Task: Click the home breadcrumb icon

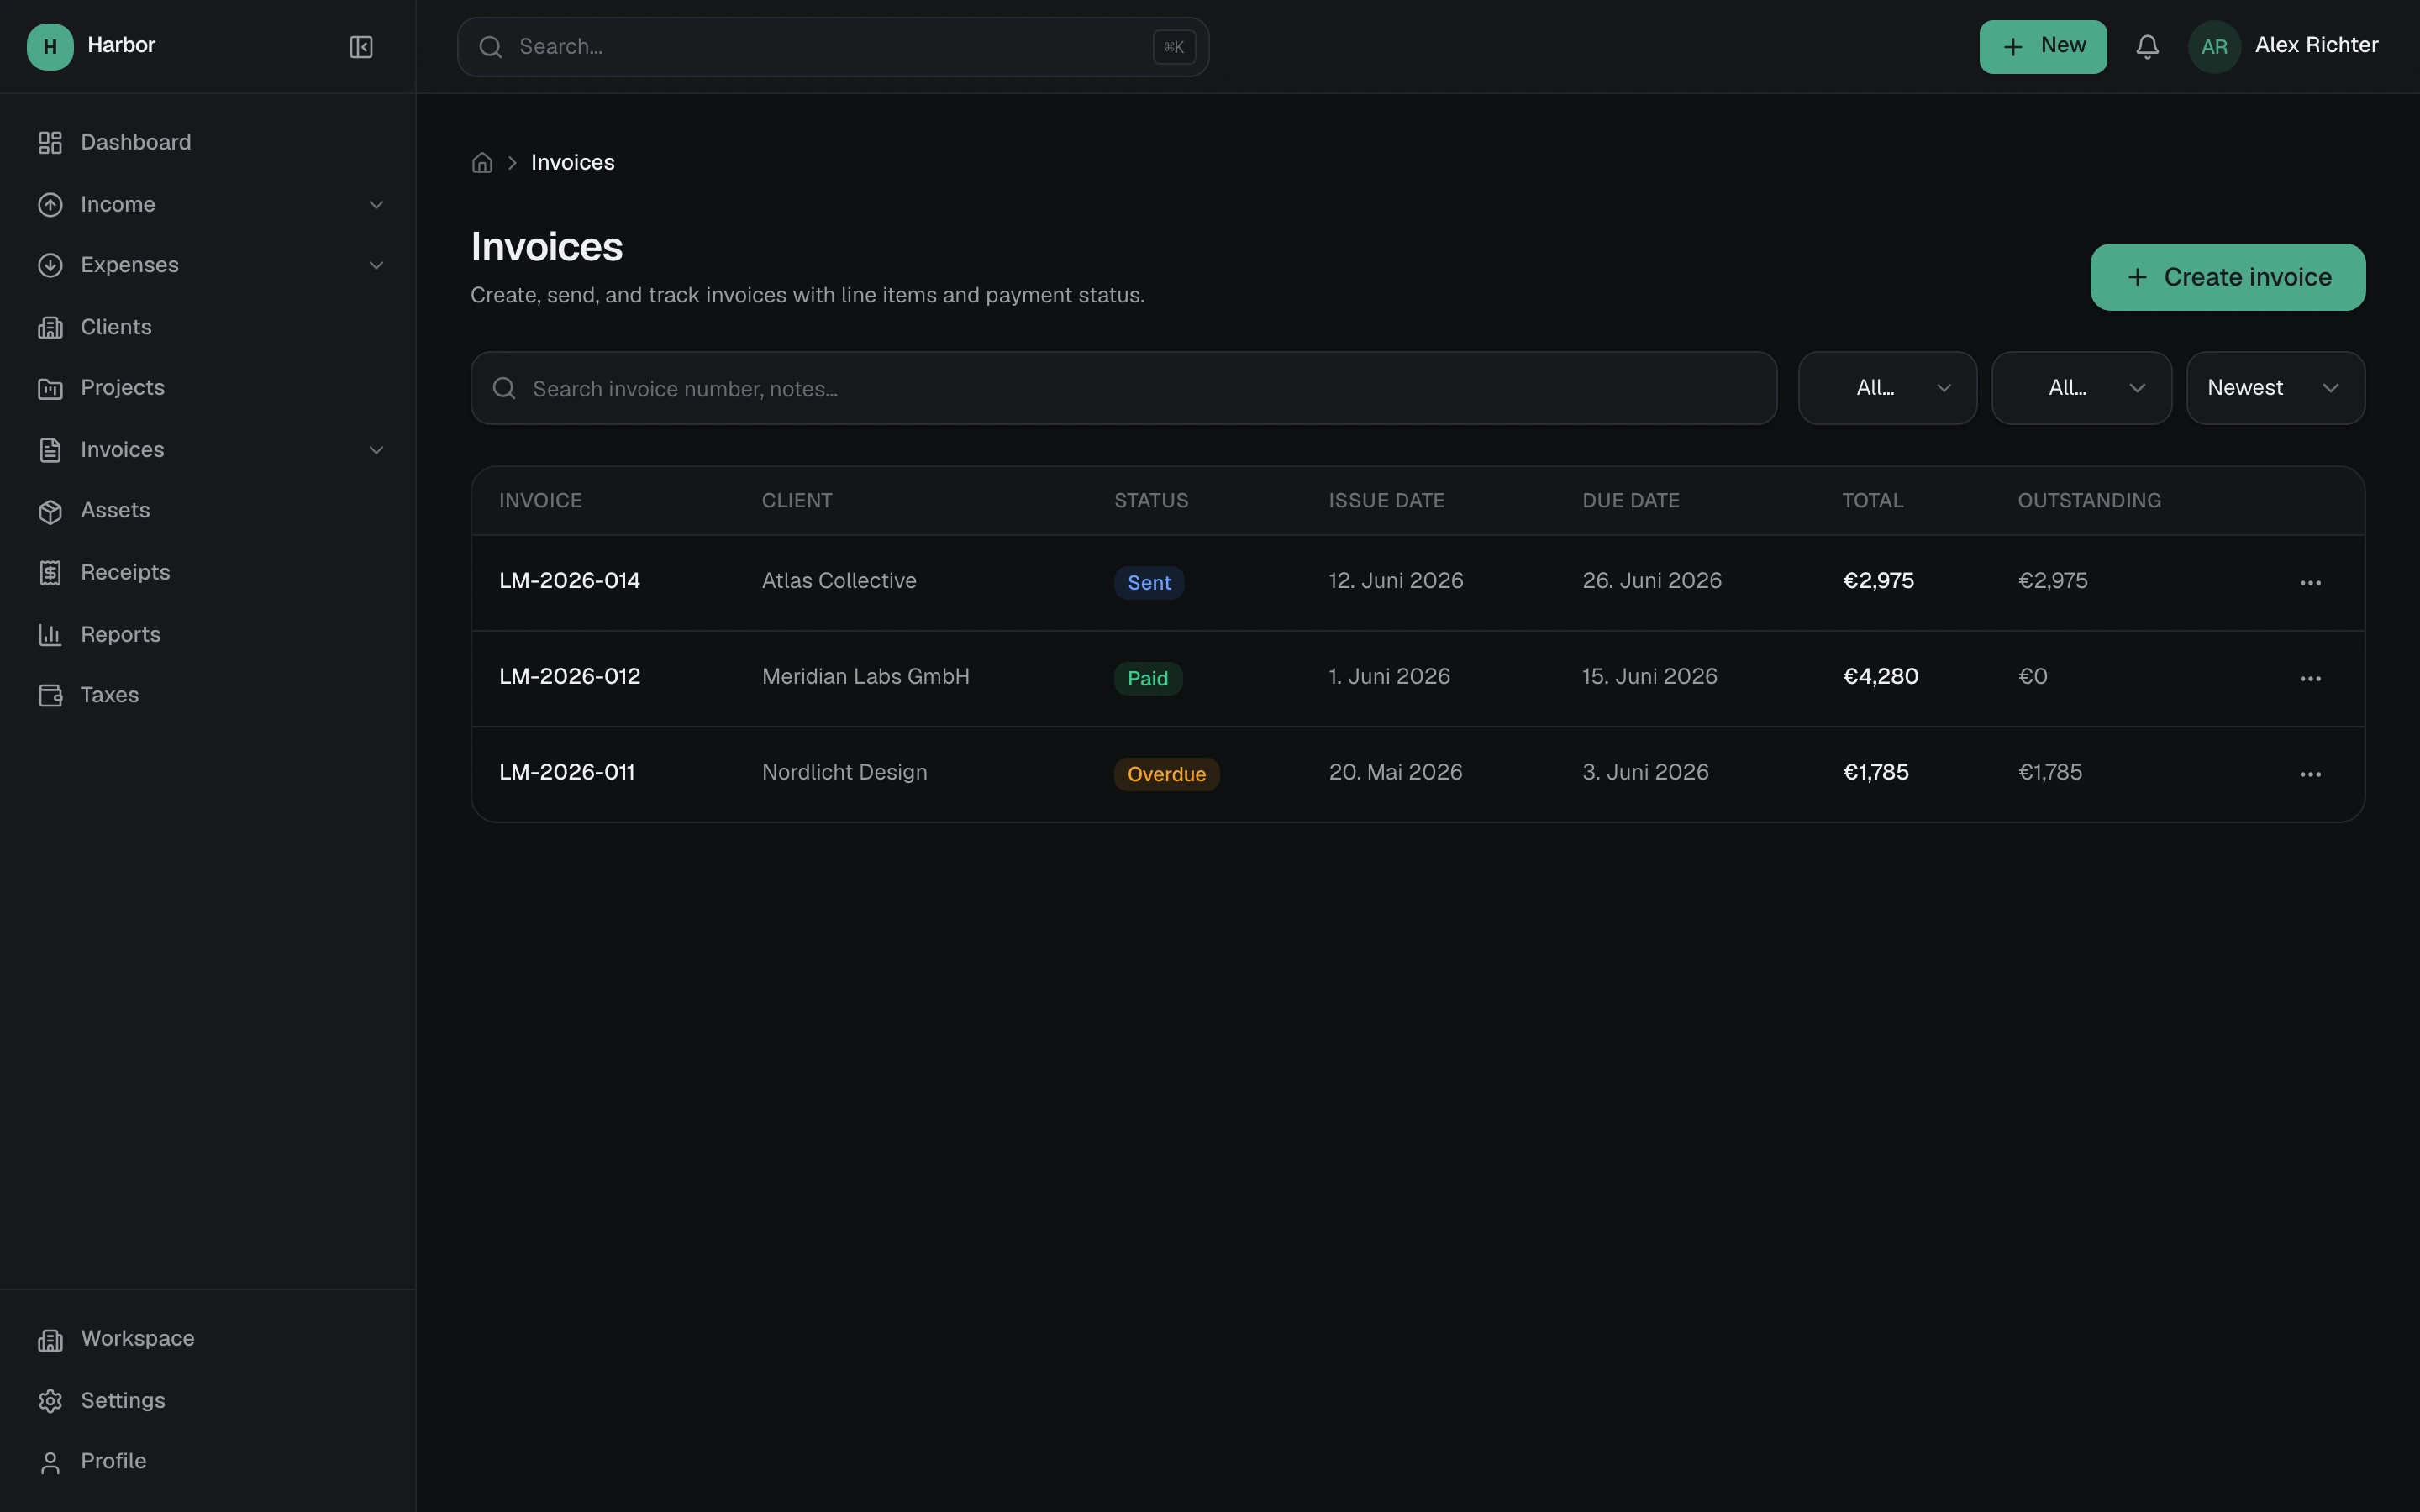Action: [482, 163]
